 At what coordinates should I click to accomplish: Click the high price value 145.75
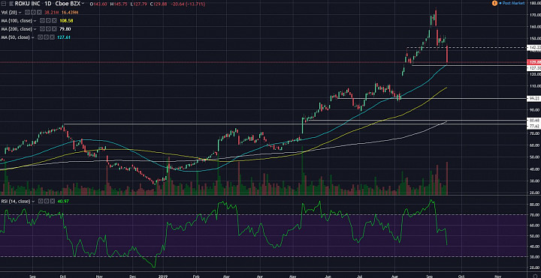[121, 4]
